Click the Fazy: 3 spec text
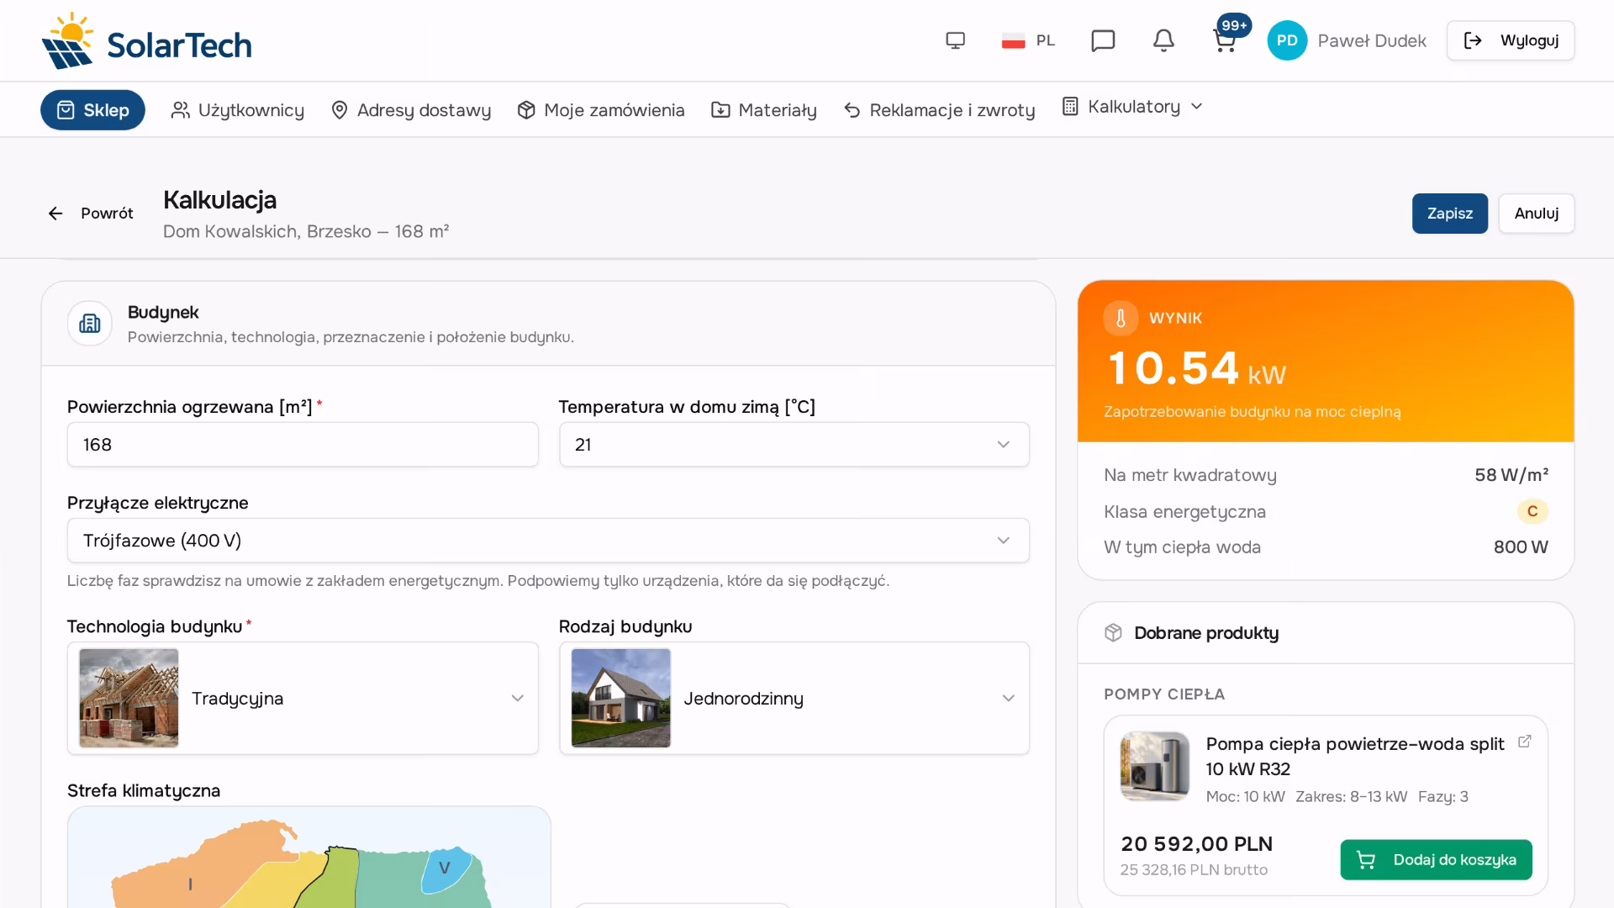This screenshot has height=908, width=1614. coord(1443,797)
